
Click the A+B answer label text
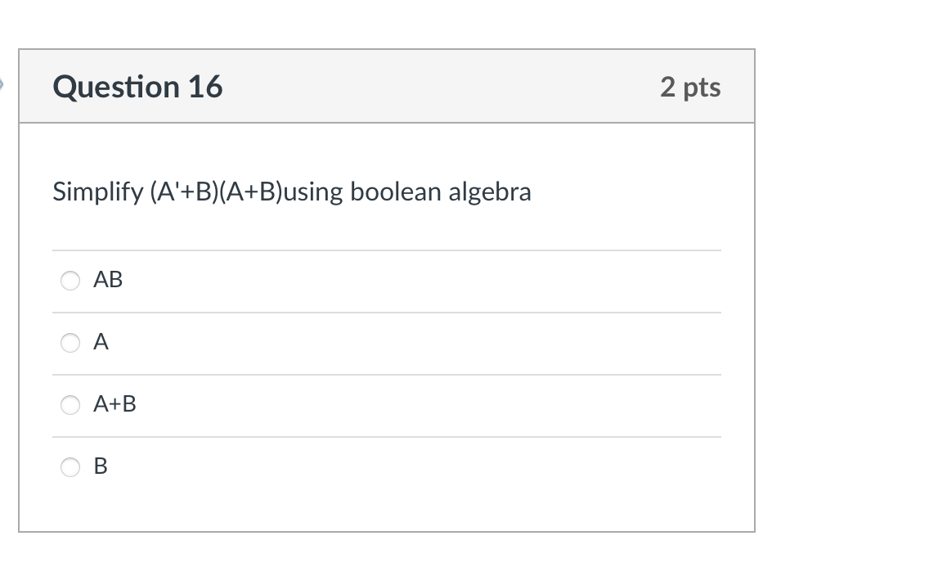coord(116,404)
